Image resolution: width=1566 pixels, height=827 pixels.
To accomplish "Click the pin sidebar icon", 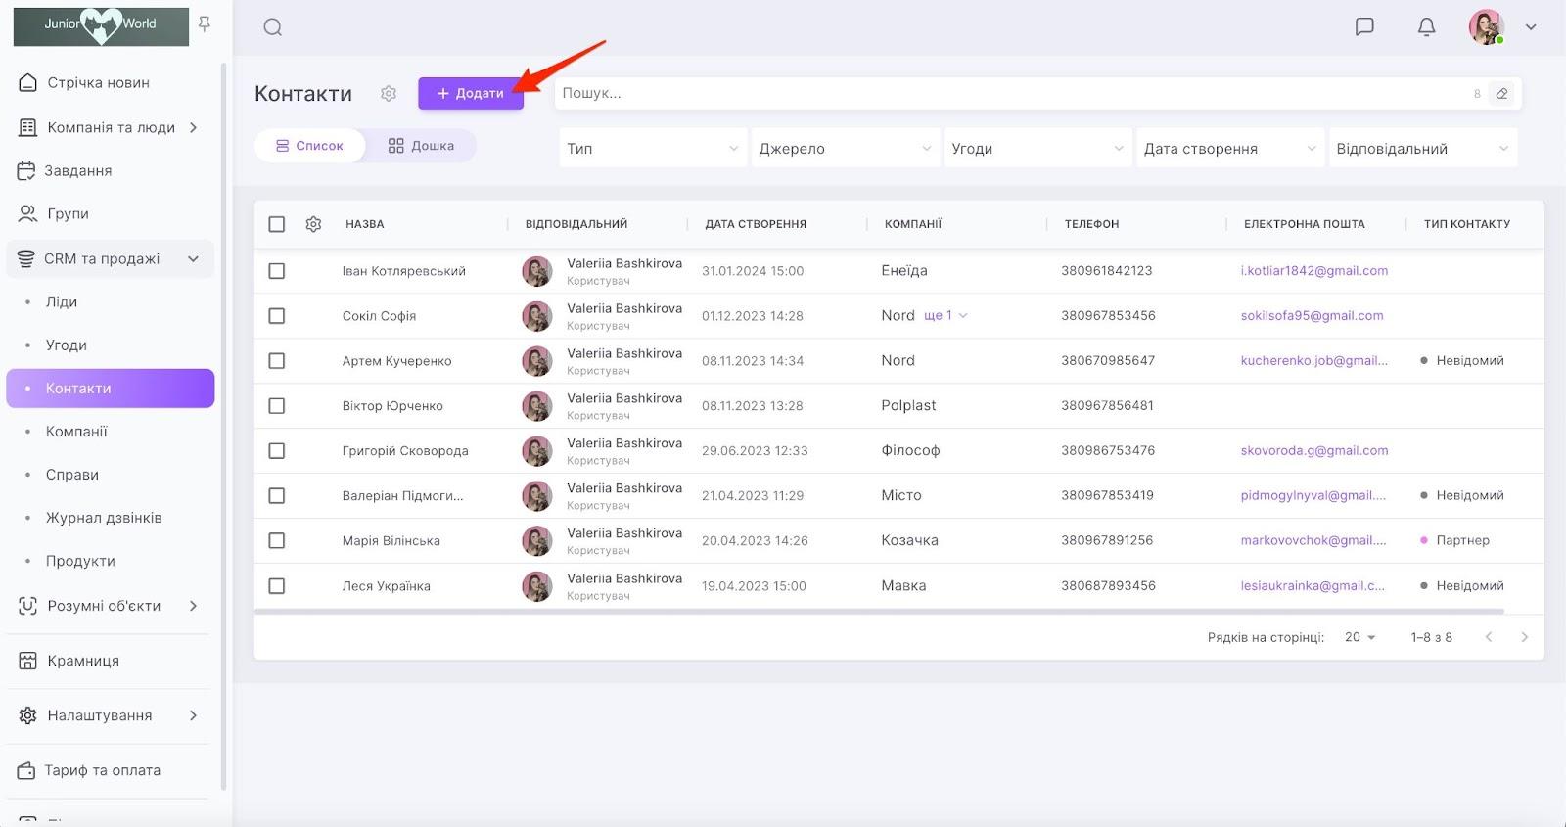I will coord(205,23).
